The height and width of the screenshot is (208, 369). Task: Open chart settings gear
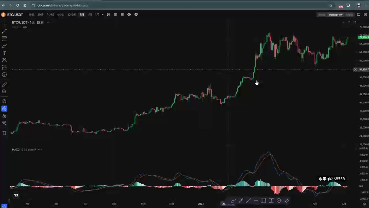129,14
